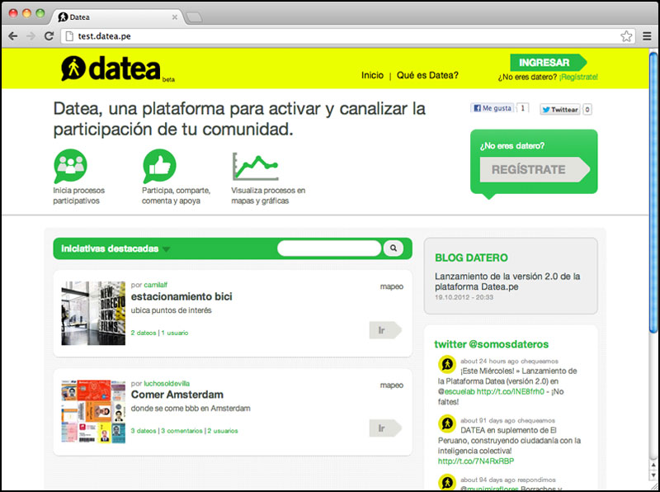Open estacionamiento bici thumbnail
The width and height of the screenshot is (660, 492).
coord(93,313)
